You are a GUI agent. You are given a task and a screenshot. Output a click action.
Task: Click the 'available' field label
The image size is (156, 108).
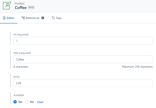(19, 95)
